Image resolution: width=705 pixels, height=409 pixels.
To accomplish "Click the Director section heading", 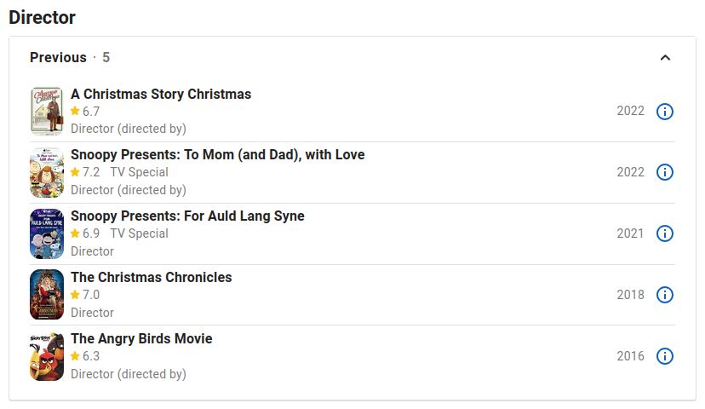I will pos(42,18).
